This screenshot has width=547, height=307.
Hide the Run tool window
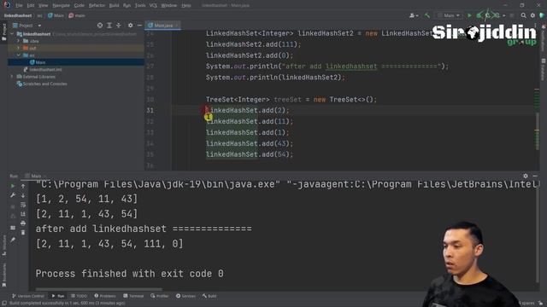(535, 177)
